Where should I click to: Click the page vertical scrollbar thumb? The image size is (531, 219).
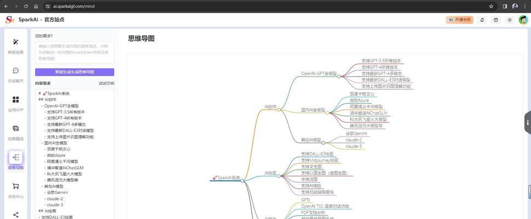tap(529, 192)
